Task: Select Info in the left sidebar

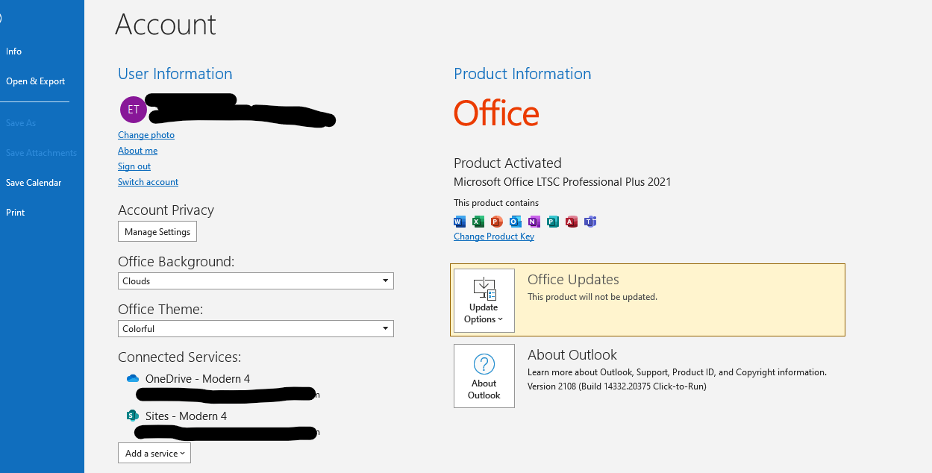Action: 13,51
